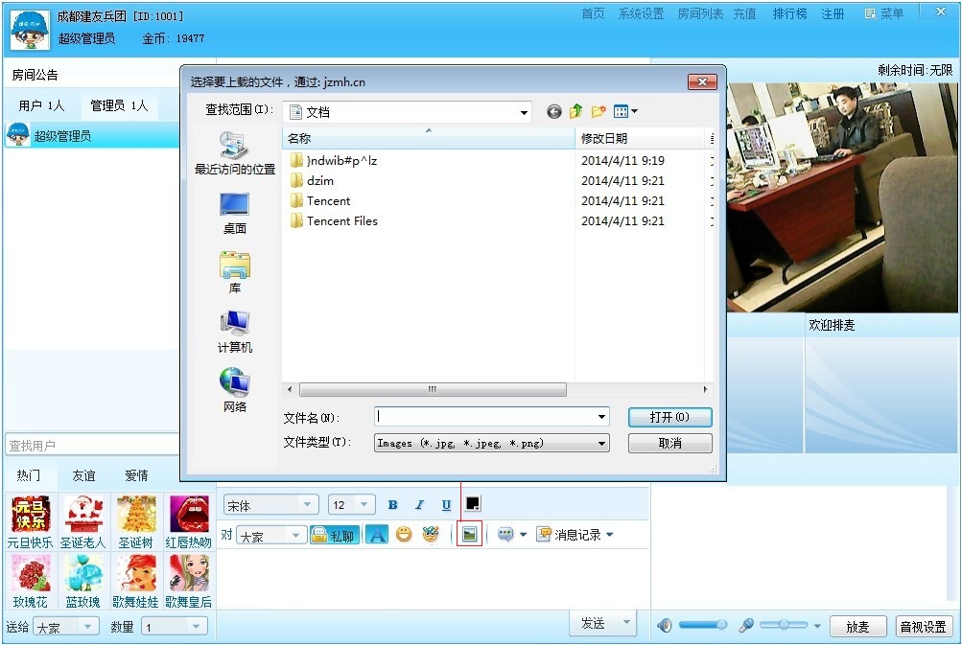Toggle italic text formatting
This screenshot has width=962, height=645.
419,505
